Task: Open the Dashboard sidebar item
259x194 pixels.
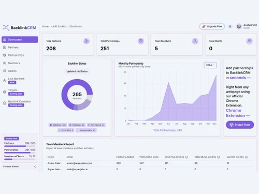Action: [20, 39]
